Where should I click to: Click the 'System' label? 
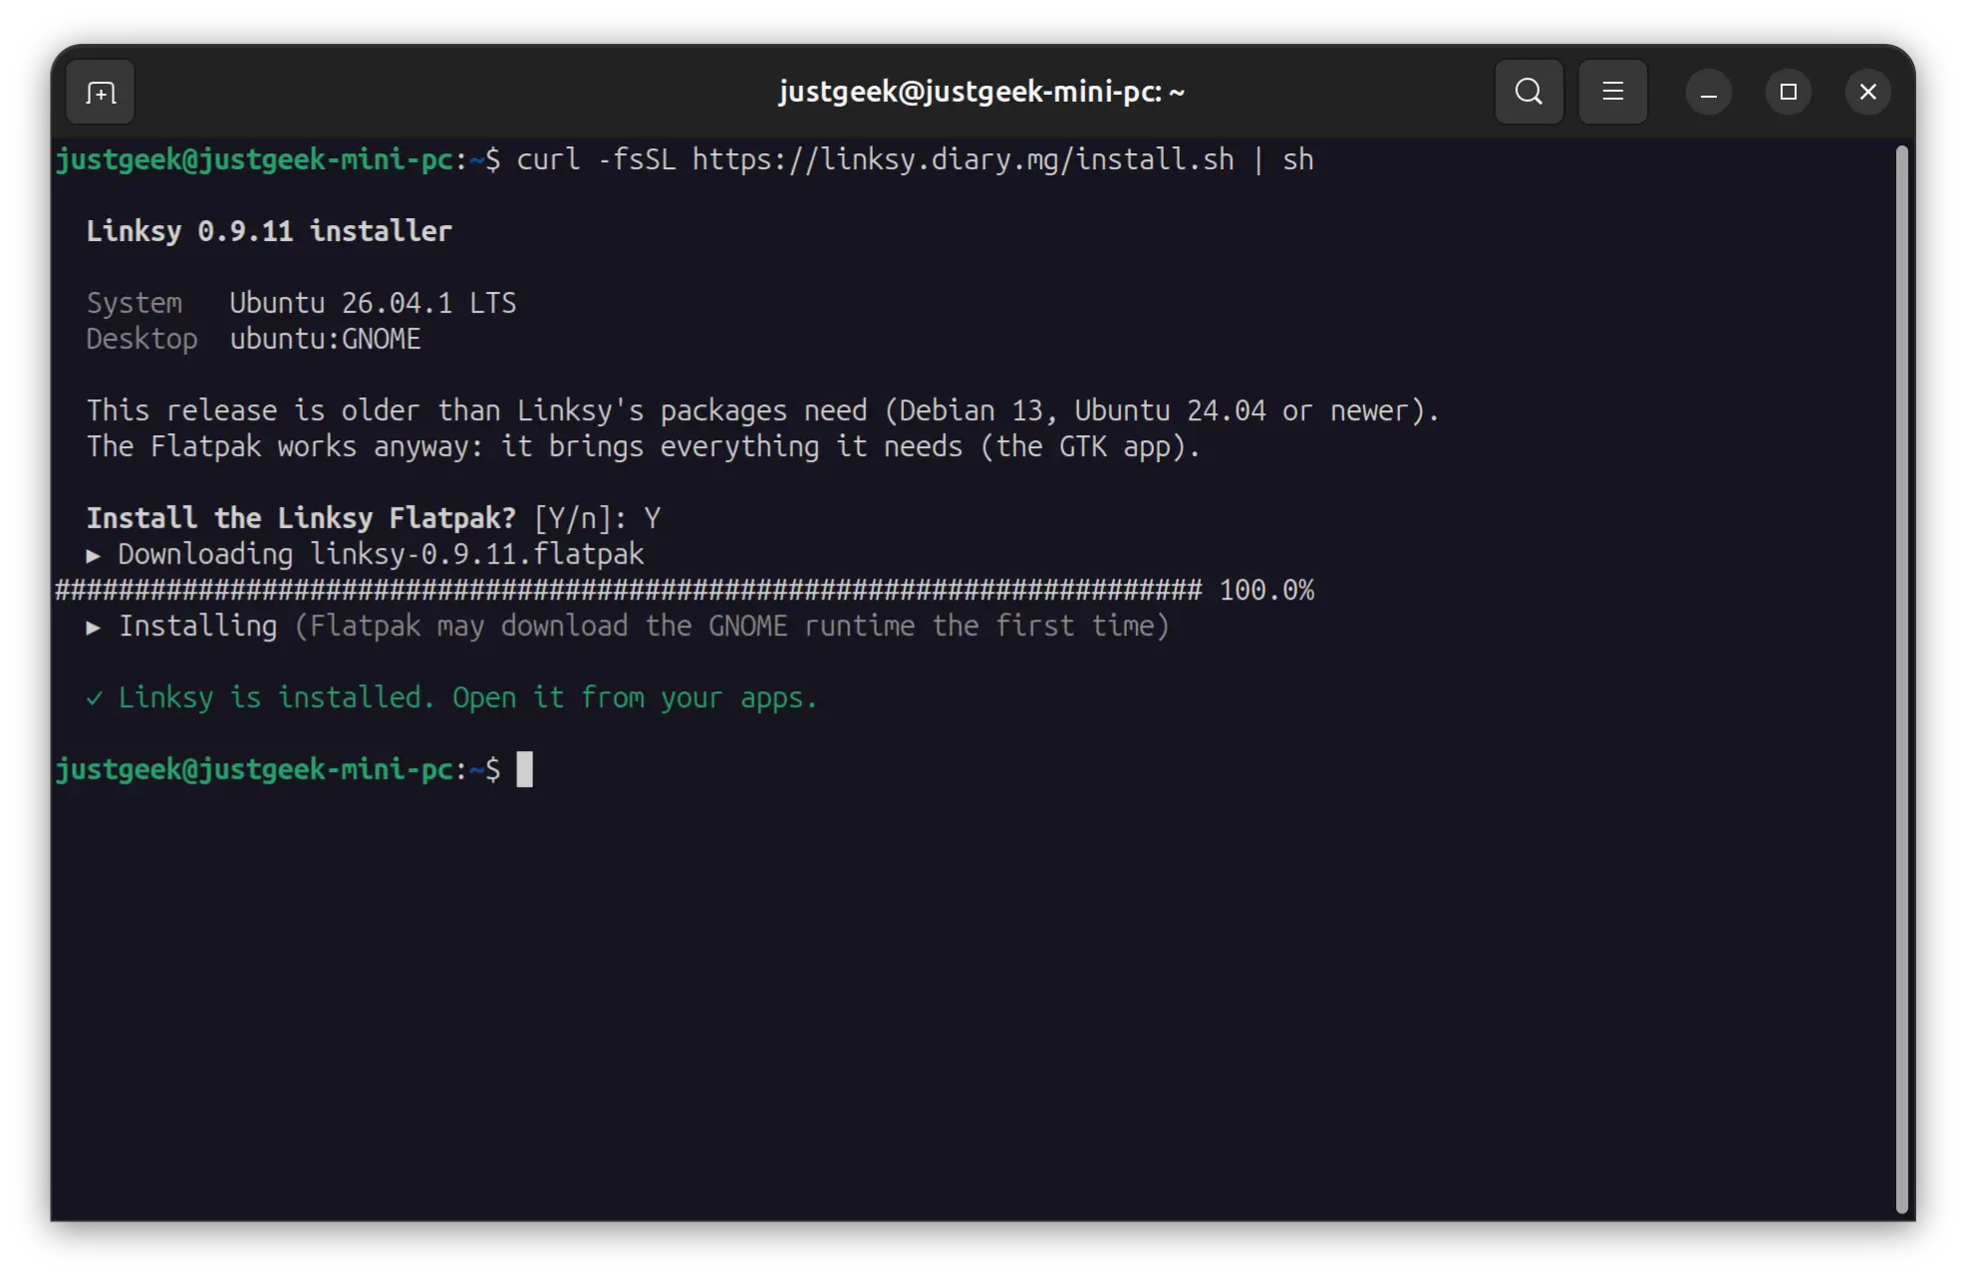(x=135, y=303)
